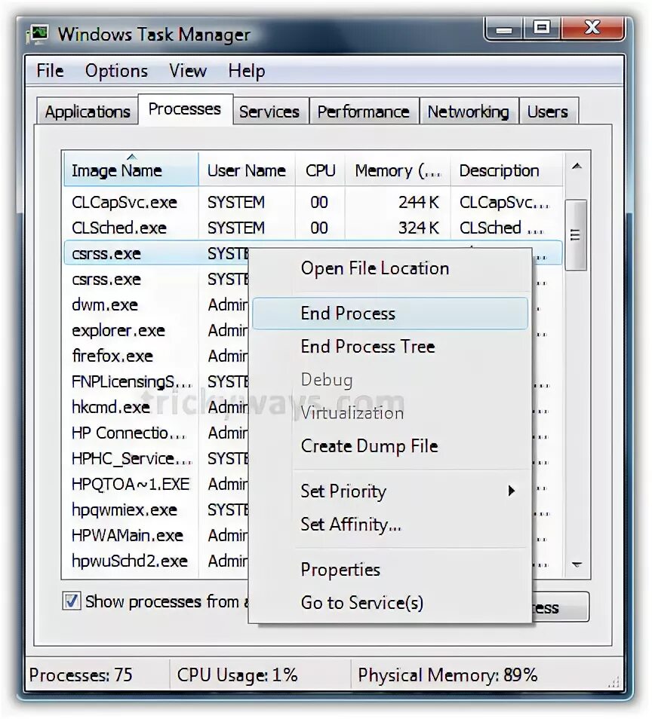
Task: Sort by the Image Name column header
Action: tap(131, 170)
